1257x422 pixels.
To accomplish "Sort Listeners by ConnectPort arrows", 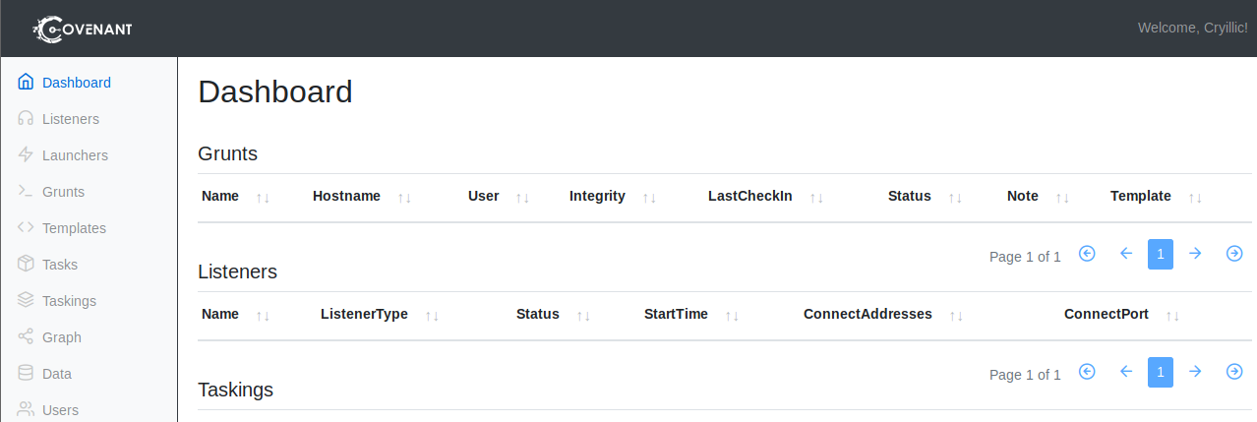I will pyautogui.click(x=1172, y=315).
